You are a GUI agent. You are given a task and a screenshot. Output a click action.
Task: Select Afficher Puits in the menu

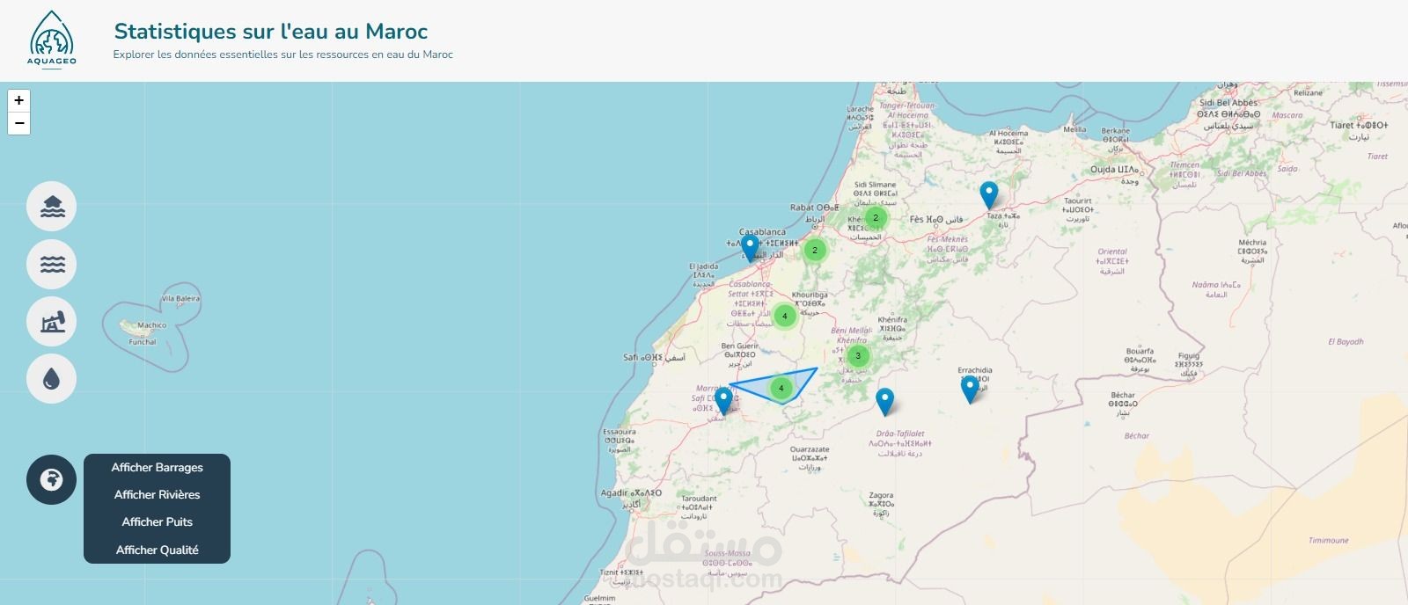pos(157,521)
